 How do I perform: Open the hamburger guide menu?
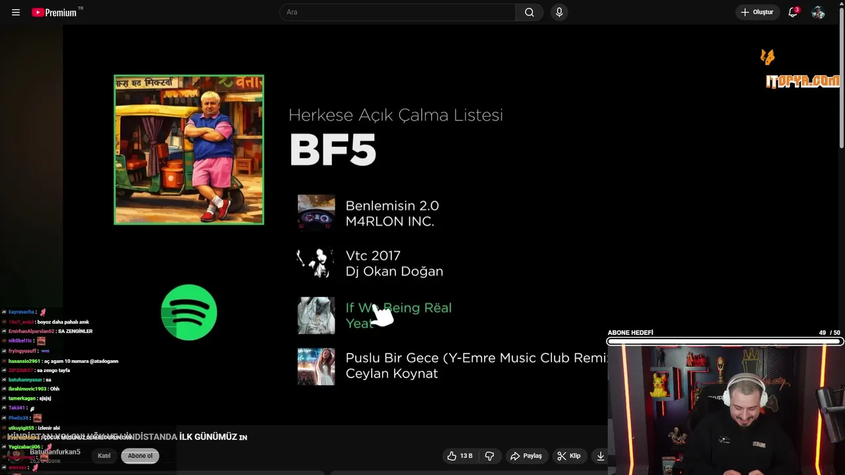(x=16, y=13)
